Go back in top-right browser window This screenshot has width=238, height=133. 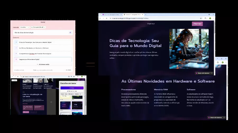coord(100,18)
